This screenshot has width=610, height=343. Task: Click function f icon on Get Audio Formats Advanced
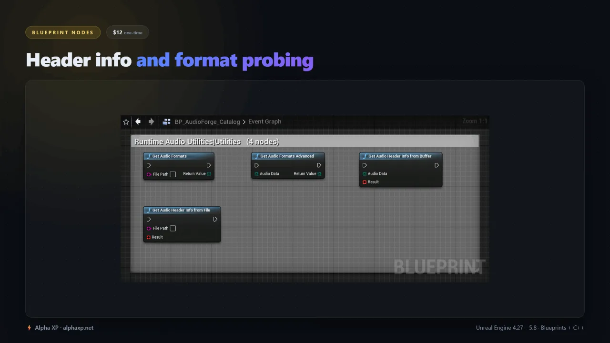tap(257, 156)
